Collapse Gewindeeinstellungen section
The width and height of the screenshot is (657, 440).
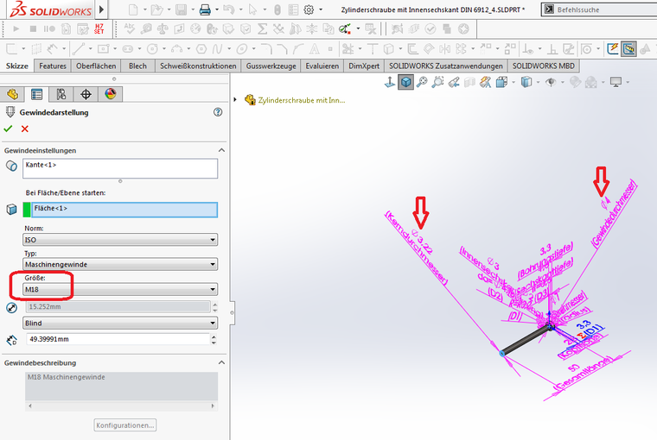click(x=221, y=150)
